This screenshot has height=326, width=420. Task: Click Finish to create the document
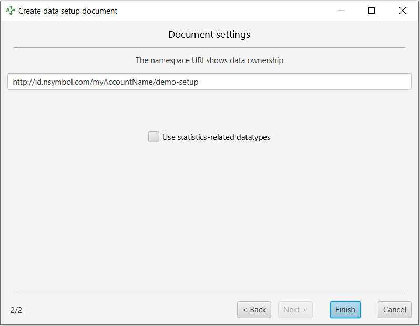coord(345,310)
